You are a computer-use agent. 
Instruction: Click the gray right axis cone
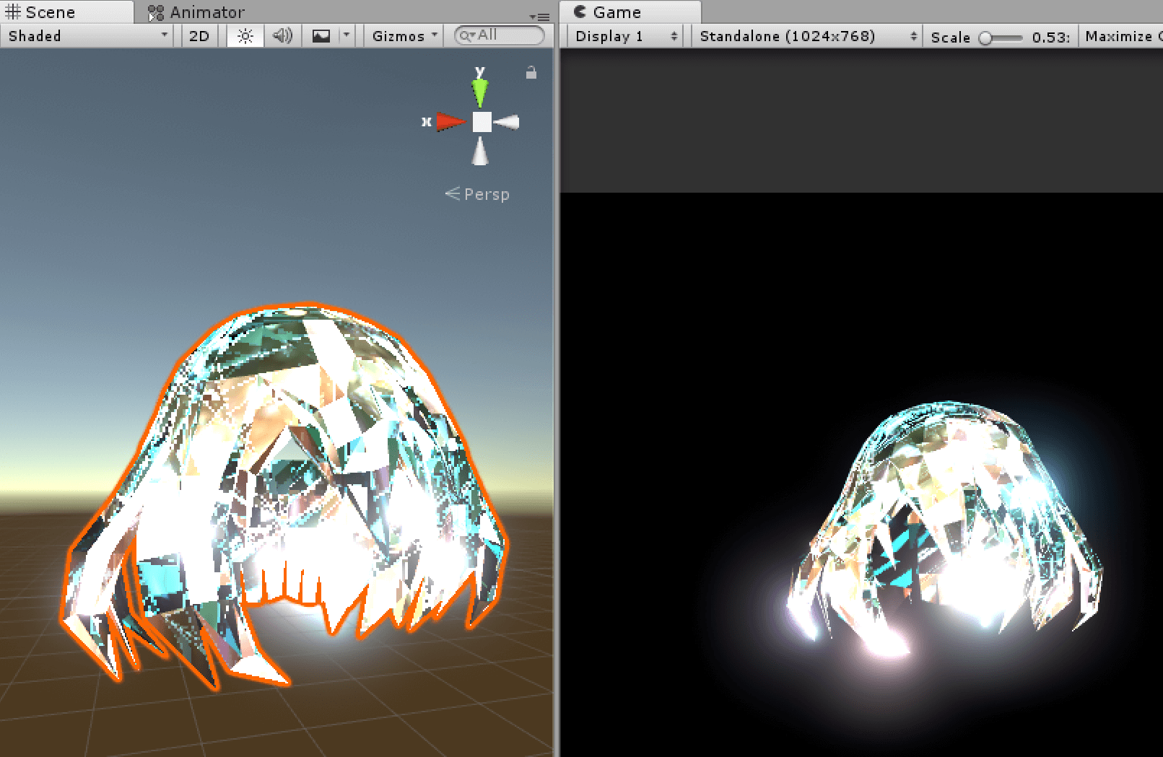(506, 122)
